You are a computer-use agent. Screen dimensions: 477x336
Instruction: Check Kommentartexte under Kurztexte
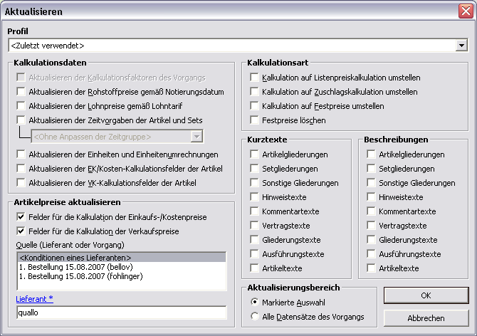click(x=254, y=211)
